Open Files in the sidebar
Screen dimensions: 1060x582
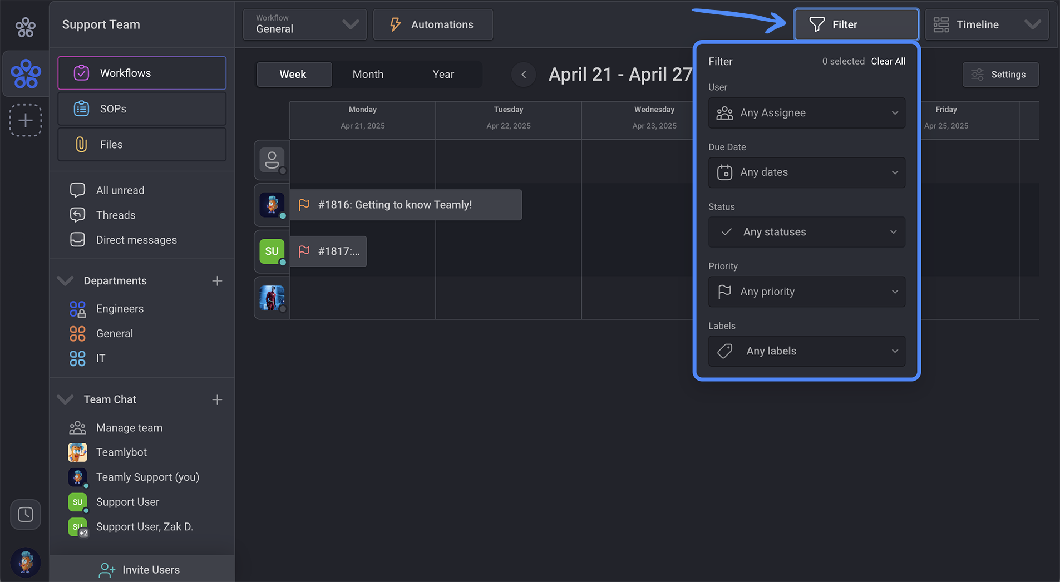pyautogui.click(x=142, y=144)
